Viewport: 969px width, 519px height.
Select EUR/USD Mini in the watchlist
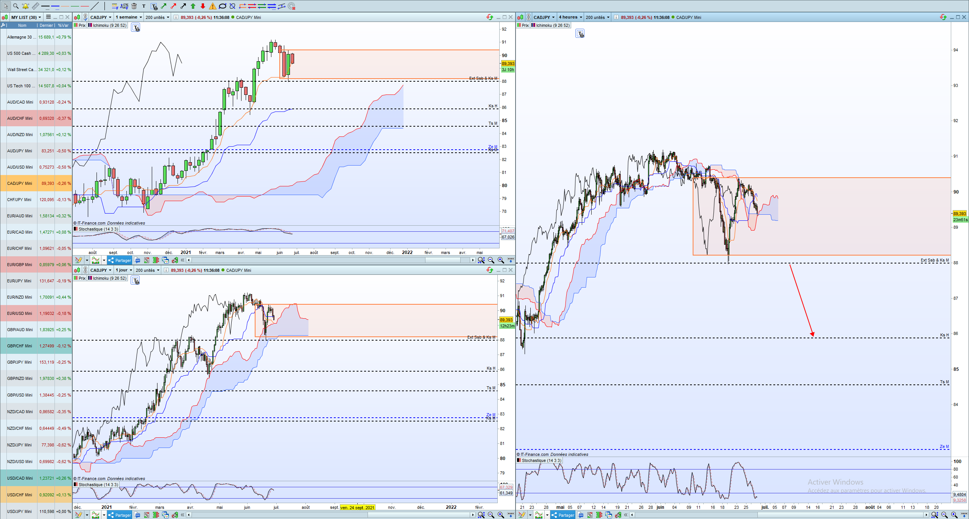(x=20, y=313)
